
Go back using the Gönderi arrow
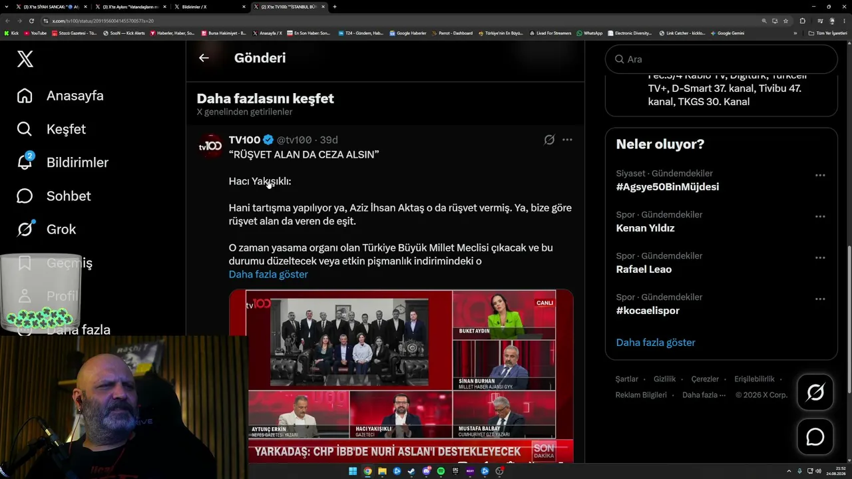[x=204, y=58]
